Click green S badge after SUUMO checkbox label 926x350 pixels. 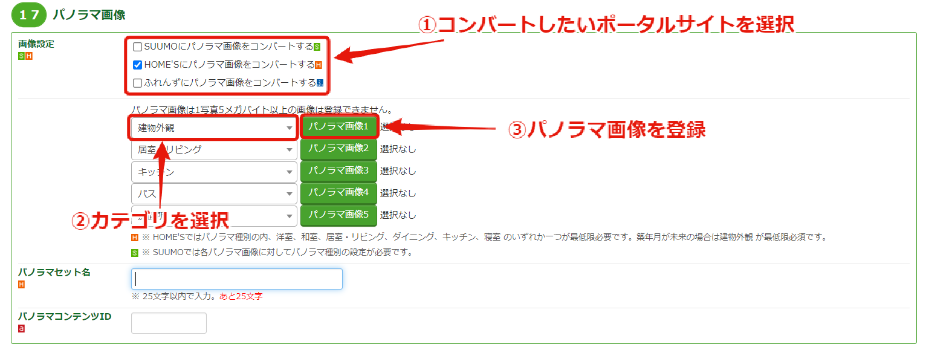coord(317,47)
